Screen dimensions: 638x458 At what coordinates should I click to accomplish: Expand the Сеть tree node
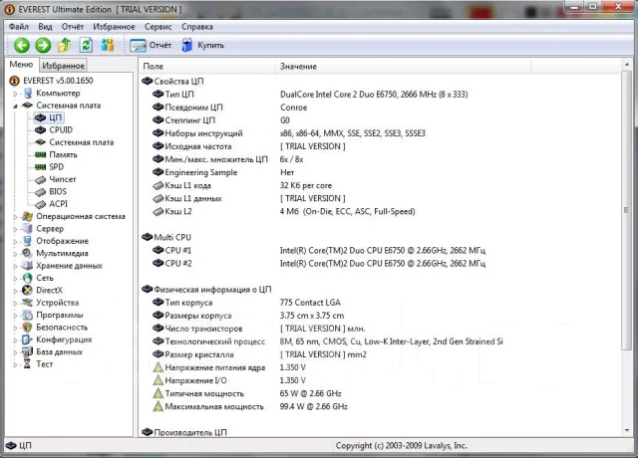(15, 278)
